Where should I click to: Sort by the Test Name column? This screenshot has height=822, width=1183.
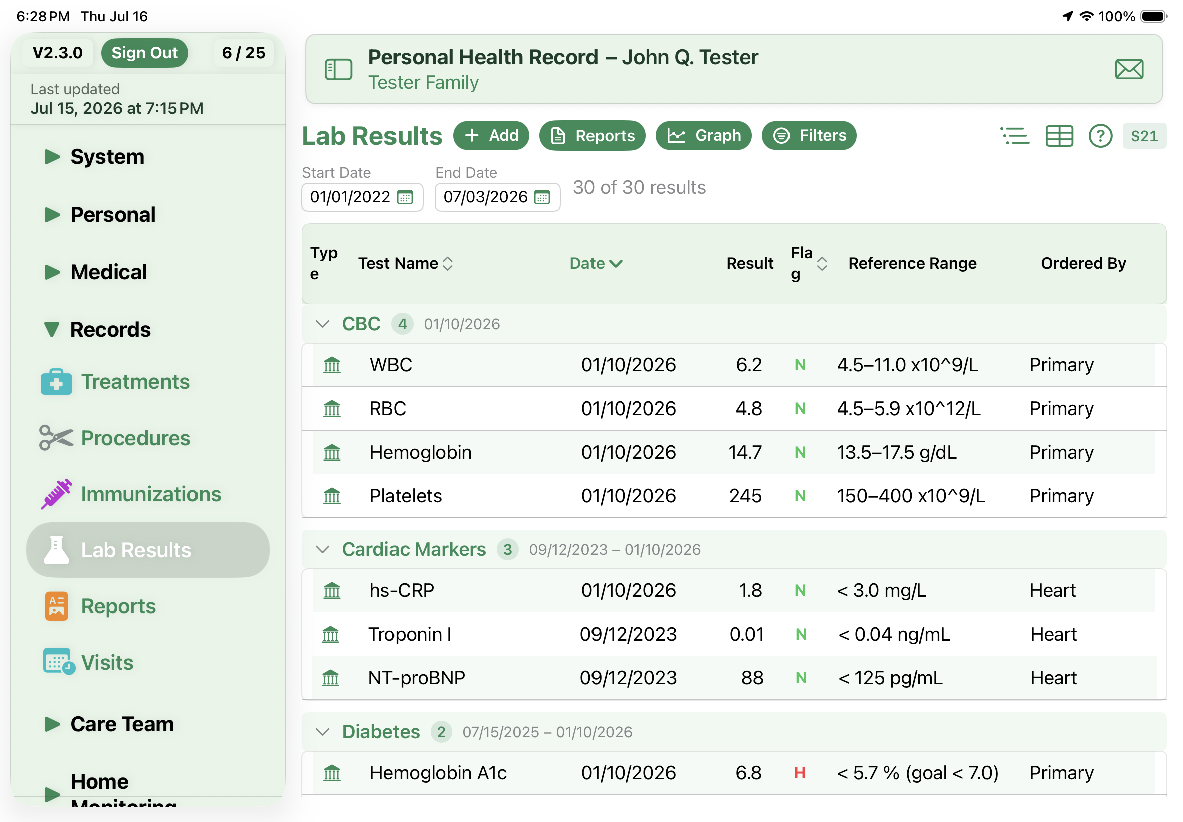[406, 263]
